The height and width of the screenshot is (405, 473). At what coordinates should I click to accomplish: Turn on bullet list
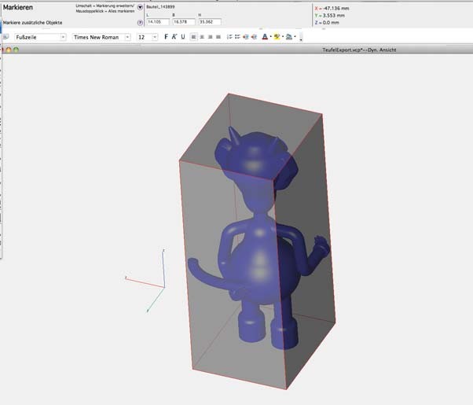click(237, 37)
